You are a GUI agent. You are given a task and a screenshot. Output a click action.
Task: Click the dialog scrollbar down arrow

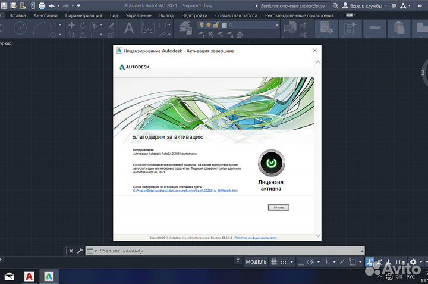[317, 235]
